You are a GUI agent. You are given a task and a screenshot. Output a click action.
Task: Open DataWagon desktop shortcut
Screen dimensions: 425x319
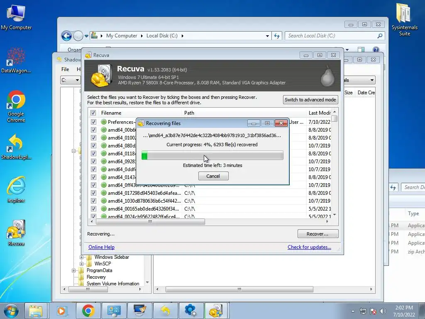(x=16, y=60)
